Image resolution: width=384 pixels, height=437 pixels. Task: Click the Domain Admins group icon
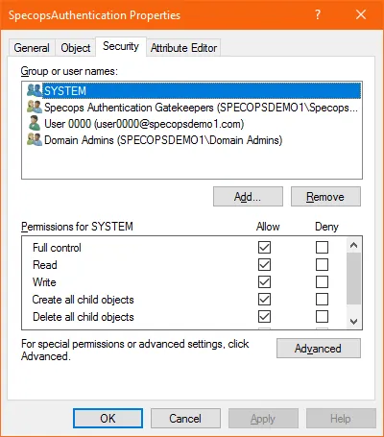coord(35,140)
